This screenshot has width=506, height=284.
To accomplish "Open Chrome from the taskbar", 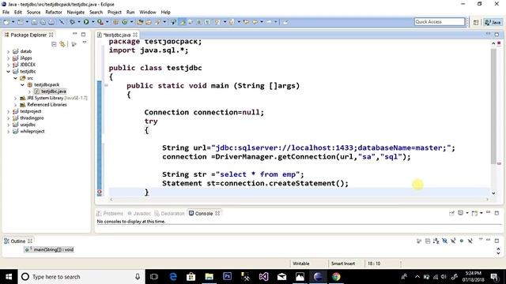I will [336, 277].
